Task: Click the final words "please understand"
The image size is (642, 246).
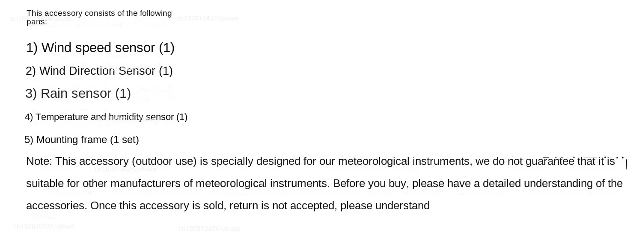Action: 385,206
